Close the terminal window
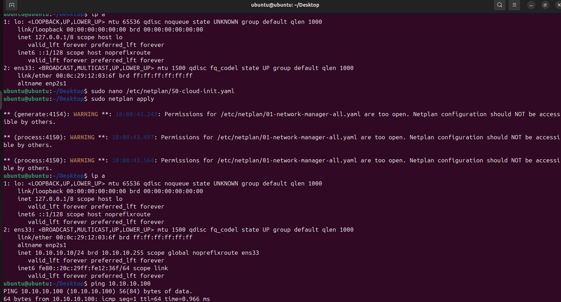This screenshot has width=561, height=302. pyautogui.click(x=558, y=5)
